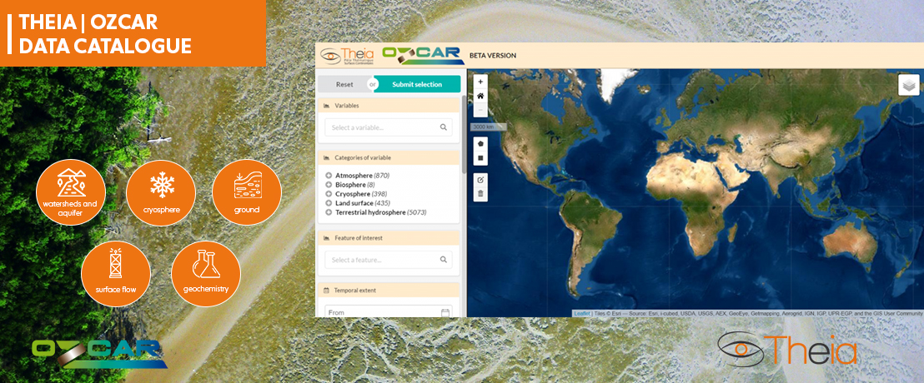Click the Temporal extent panel header
This screenshot has height=383, width=924.
pyautogui.click(x=389, y=290)
